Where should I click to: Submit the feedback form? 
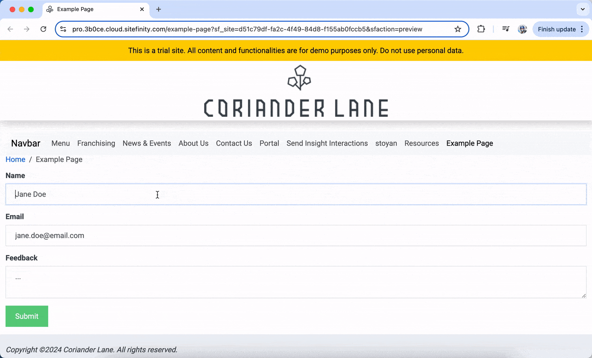27,316
